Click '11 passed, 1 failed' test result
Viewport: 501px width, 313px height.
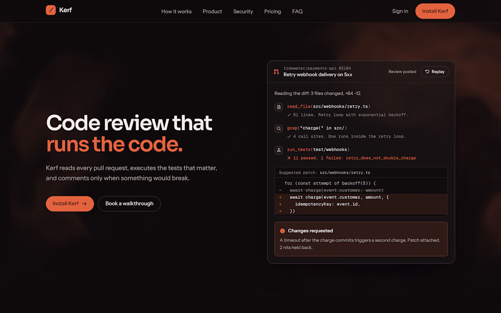click(x=354, y=158)
